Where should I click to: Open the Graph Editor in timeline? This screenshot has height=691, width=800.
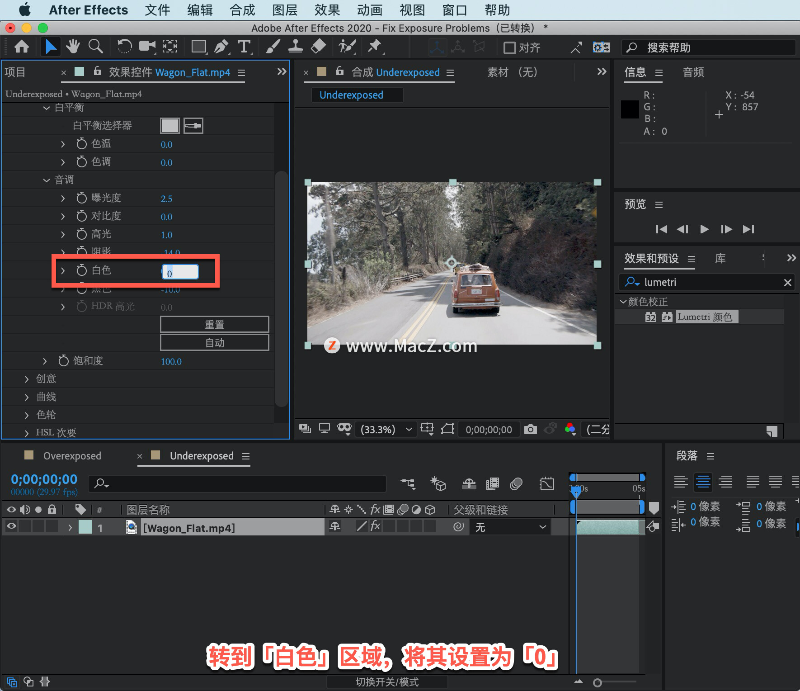[547, 484]
